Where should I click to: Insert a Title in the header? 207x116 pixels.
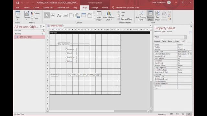121,15
